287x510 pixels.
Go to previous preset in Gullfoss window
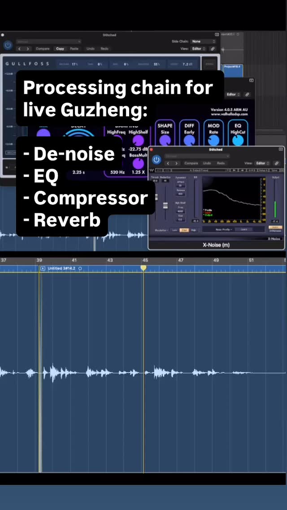19,49
